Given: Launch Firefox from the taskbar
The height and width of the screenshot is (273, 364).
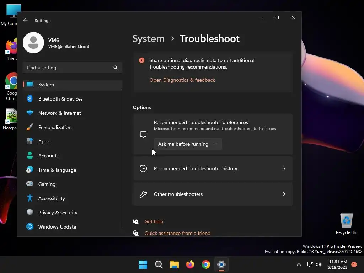Looking at the screenshot, I should pyautogui.click(x=190, y=264).
